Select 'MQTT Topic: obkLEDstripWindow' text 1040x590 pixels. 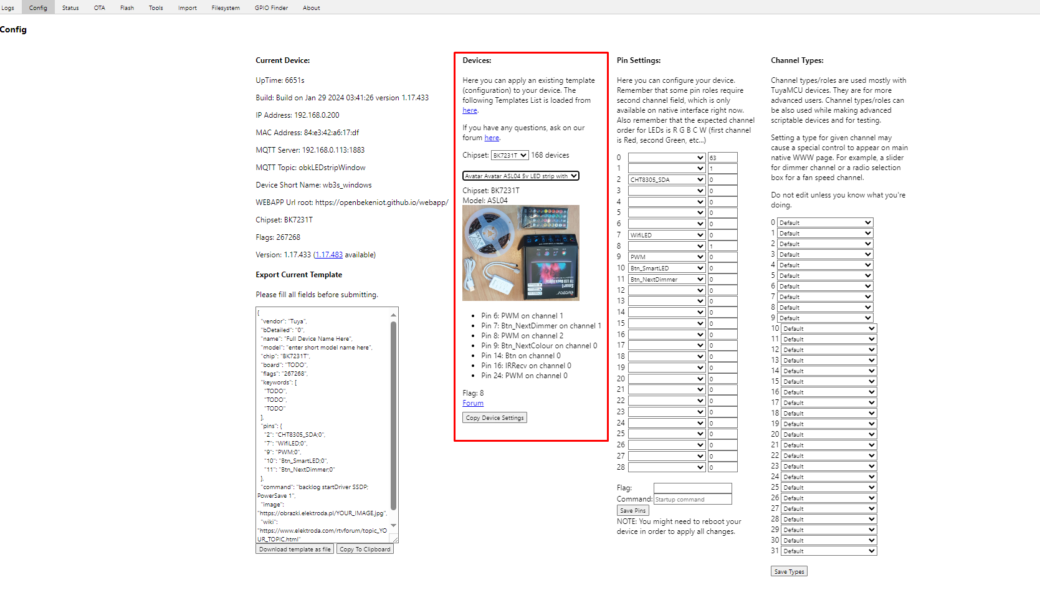[310, 168]
